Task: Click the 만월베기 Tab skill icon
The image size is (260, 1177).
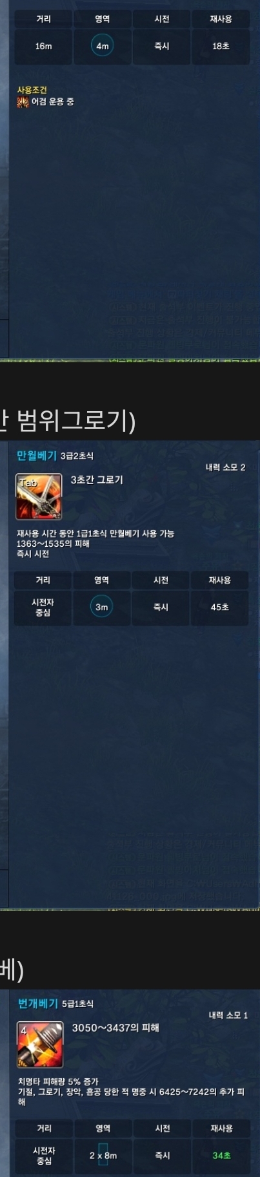Action: click(x=39, y=496)
